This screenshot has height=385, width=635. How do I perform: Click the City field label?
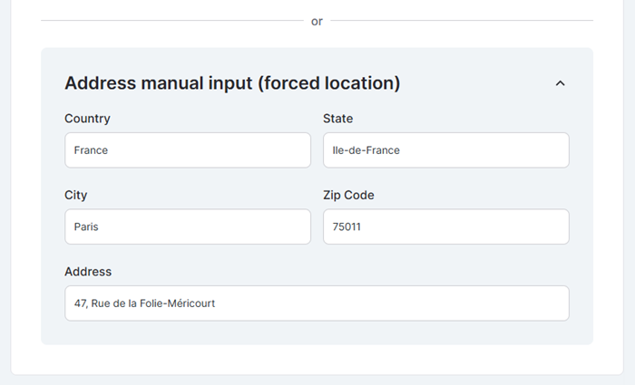[76, 195]
